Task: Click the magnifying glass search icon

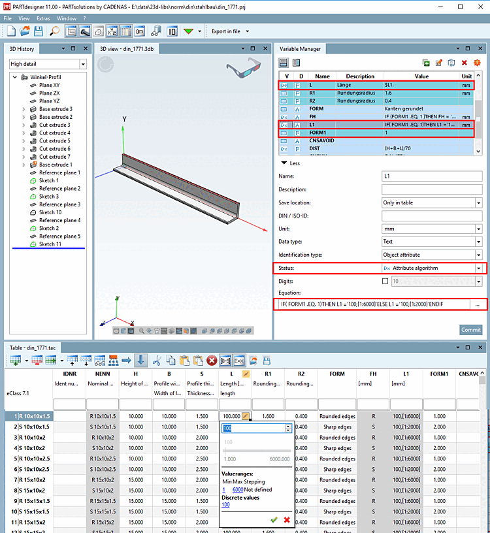Action: point(54,31)
